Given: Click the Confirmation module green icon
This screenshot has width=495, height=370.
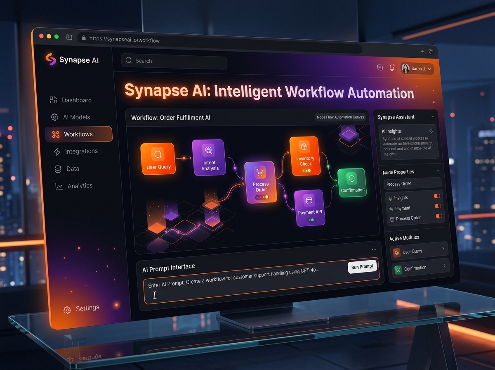Looking at the screenshot, I should click(398, 270).
